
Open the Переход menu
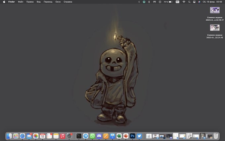click(x=48, y=2)
